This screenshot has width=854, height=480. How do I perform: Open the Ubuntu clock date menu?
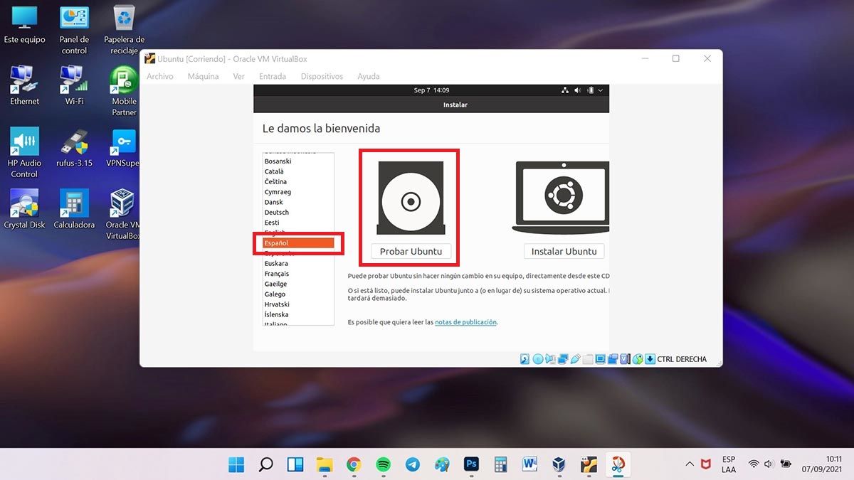pyautogui.click(x=431, y=90)
